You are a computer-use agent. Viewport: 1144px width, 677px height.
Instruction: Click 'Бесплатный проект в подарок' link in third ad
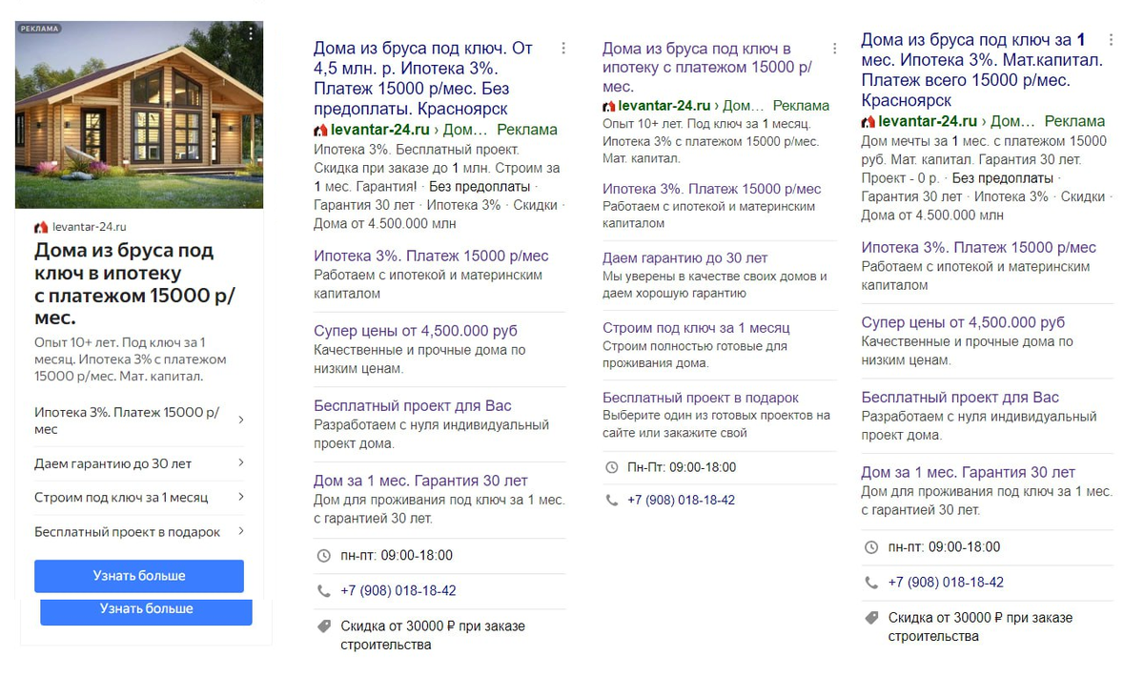click(x=701, y=398)
